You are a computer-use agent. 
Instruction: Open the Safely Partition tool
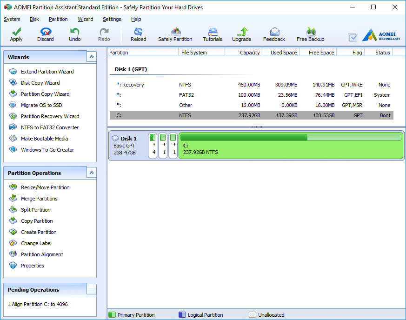(175, 32)
